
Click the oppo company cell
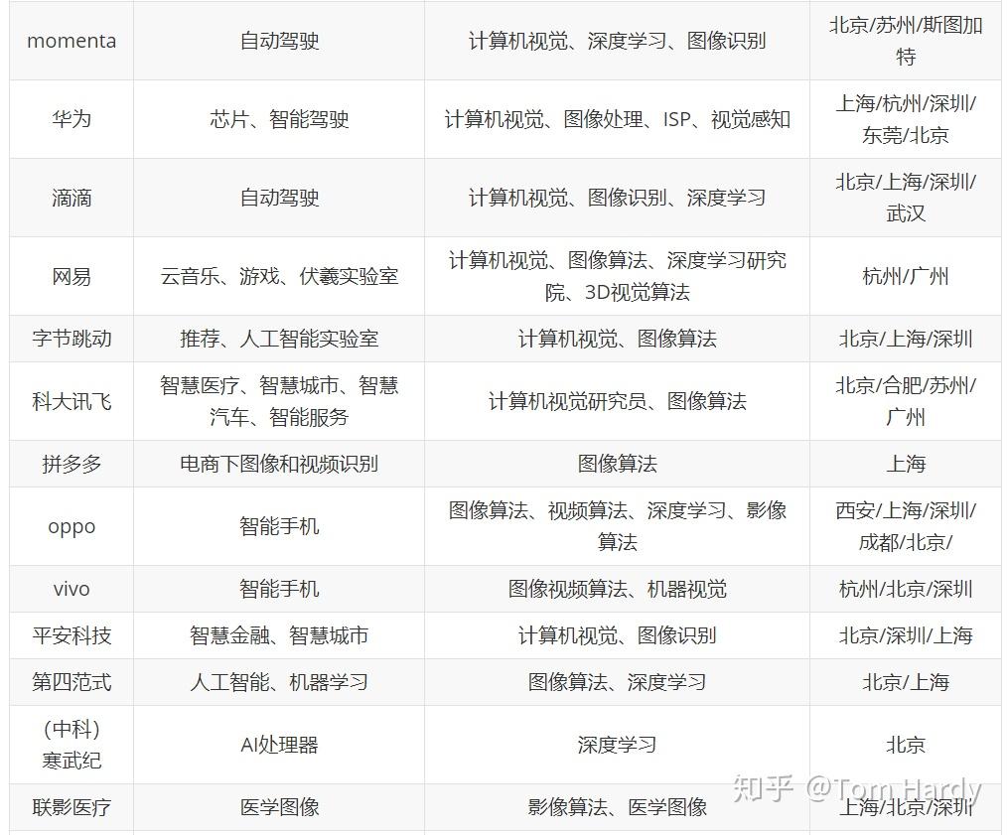72,526
